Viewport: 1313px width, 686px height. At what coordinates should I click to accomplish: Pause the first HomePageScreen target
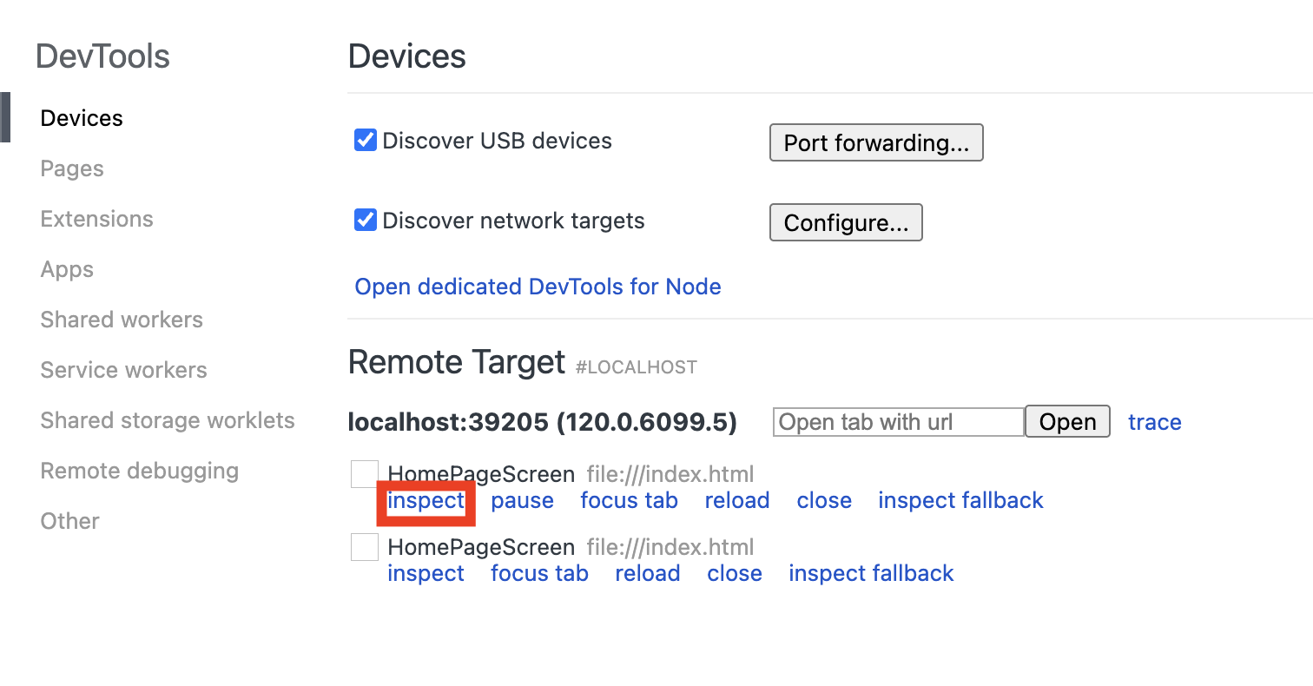pyautogui.click(x=522, y=500)
